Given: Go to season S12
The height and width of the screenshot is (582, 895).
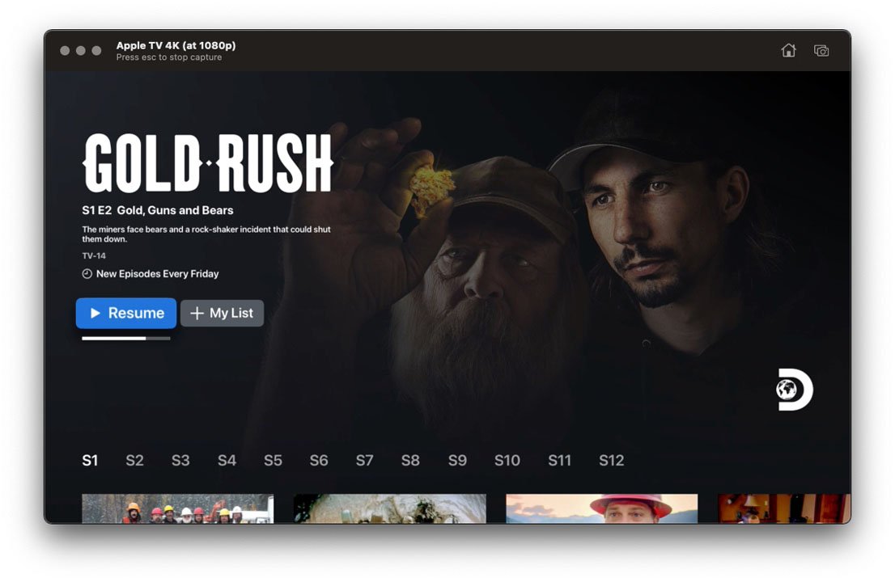Looking at the screenshot, I should (x=611, y=460).
